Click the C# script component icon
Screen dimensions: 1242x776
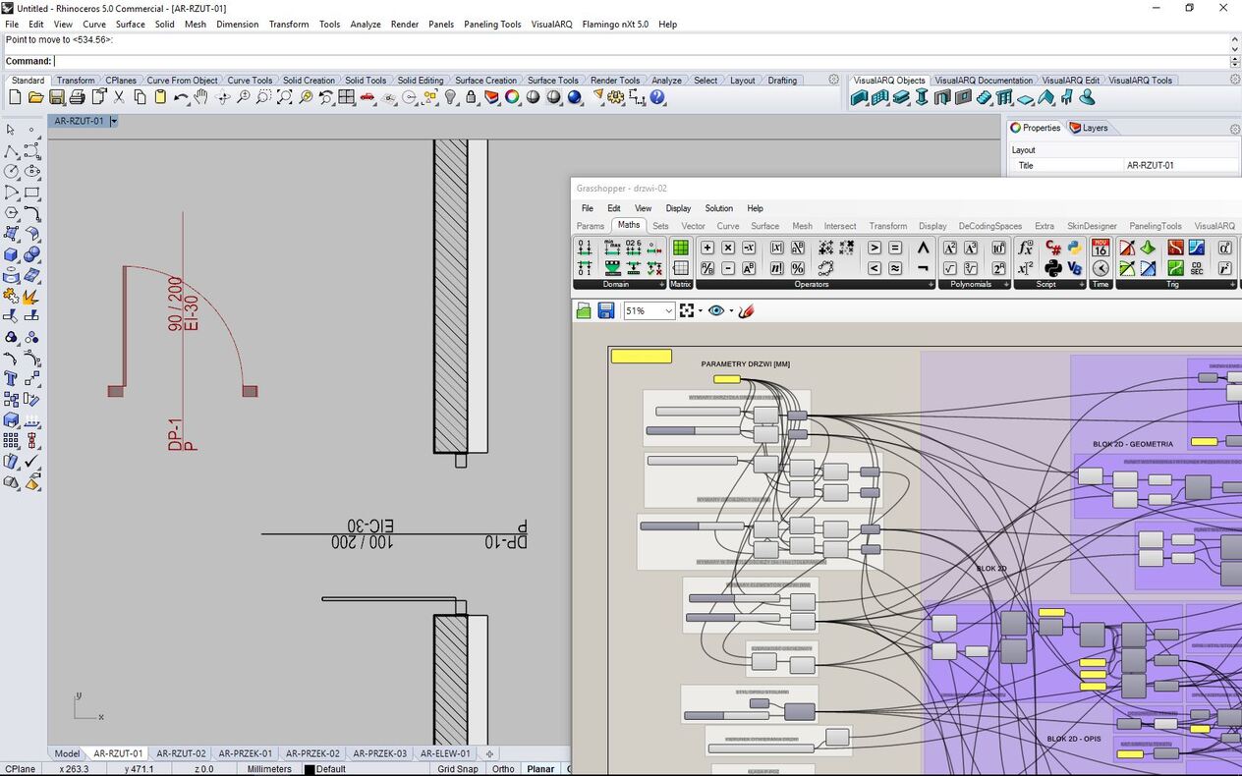[x=1053, y=249]
